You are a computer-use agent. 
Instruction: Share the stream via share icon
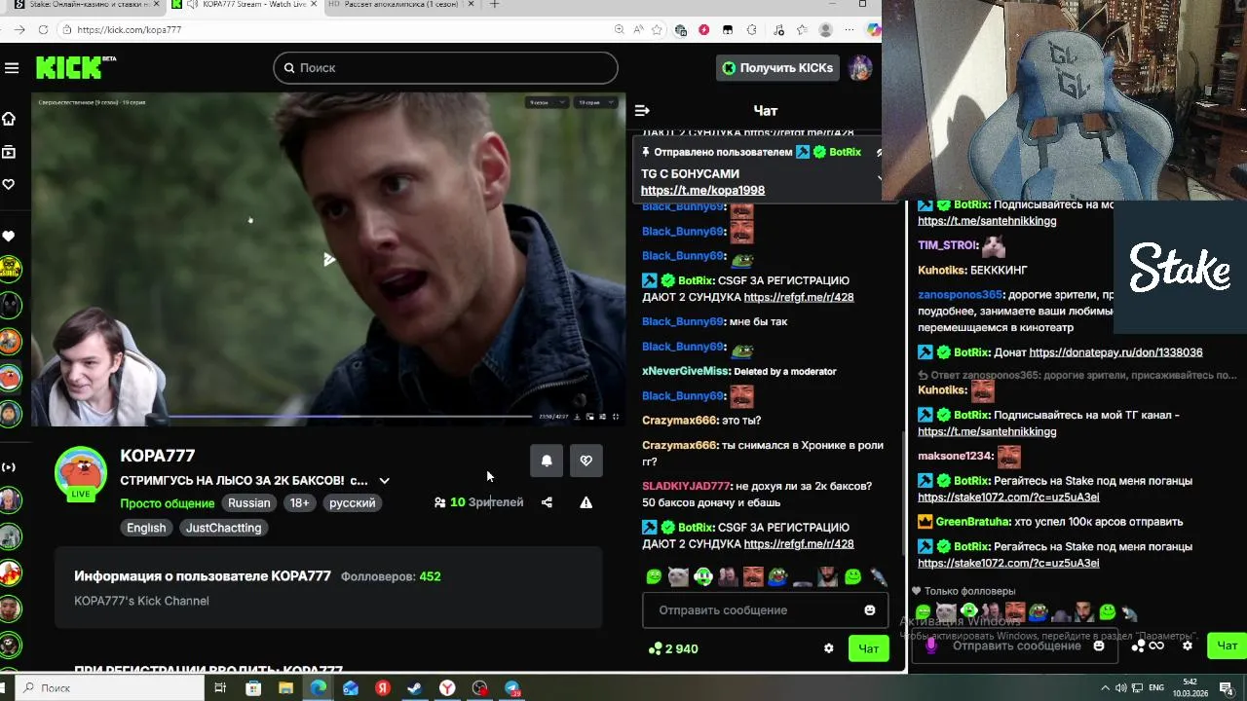pos(547,502)
